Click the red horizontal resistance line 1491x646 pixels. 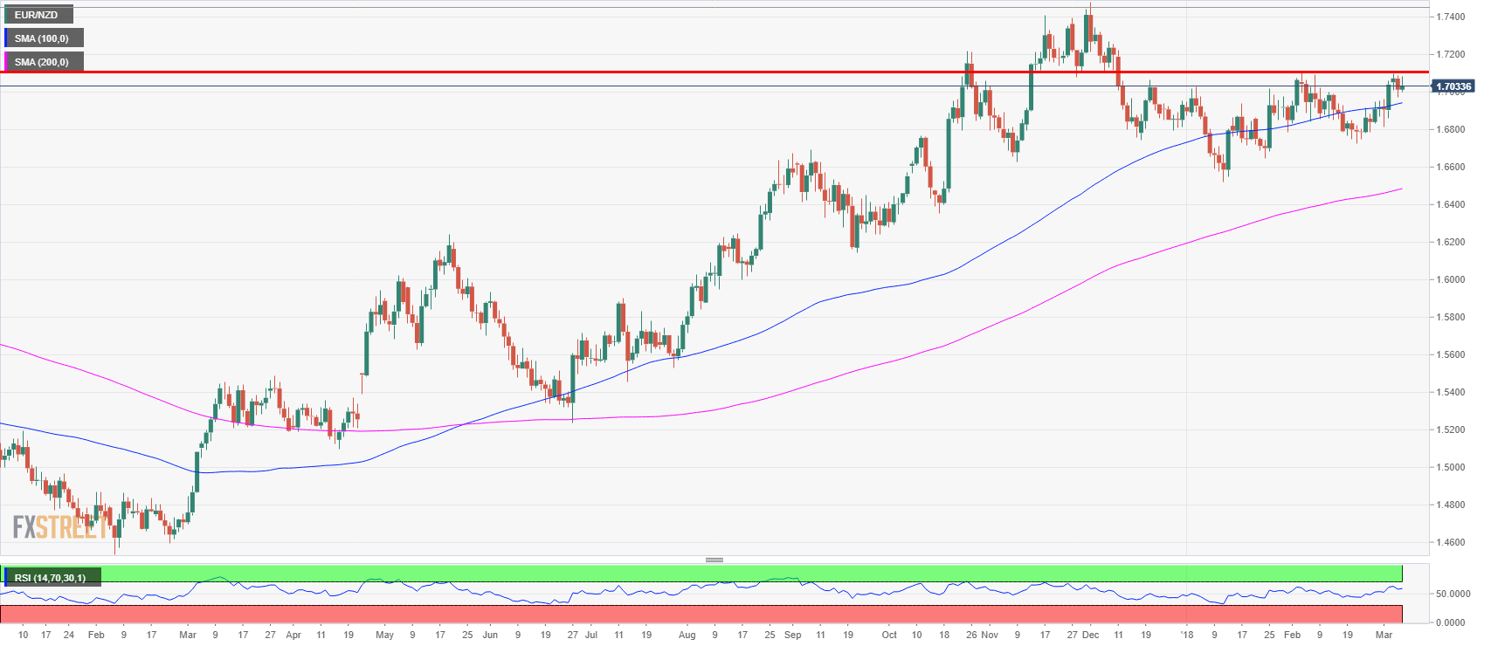pos(714,72)
